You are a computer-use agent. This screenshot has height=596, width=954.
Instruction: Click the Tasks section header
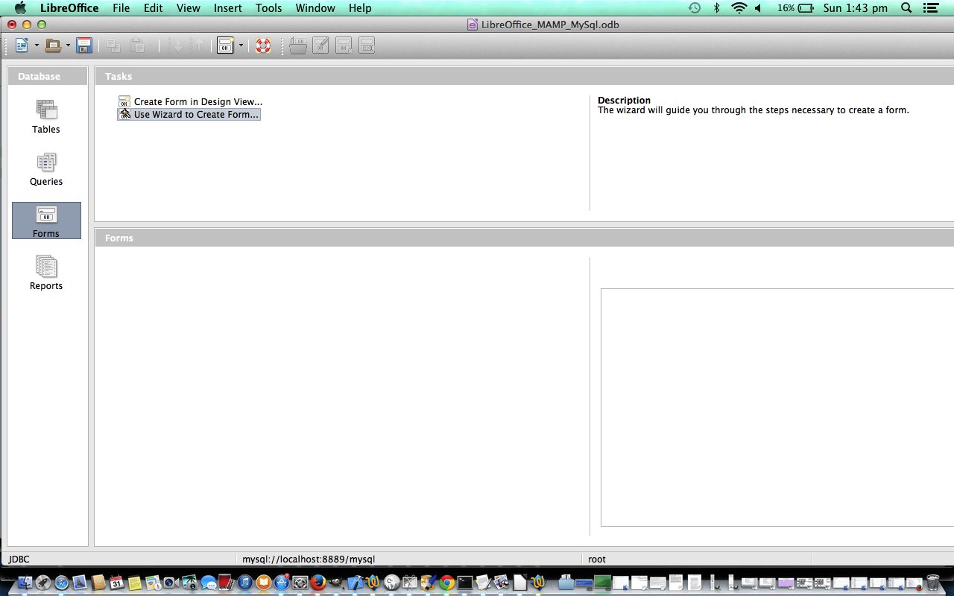pyautogui.click(x=524, y=76)
